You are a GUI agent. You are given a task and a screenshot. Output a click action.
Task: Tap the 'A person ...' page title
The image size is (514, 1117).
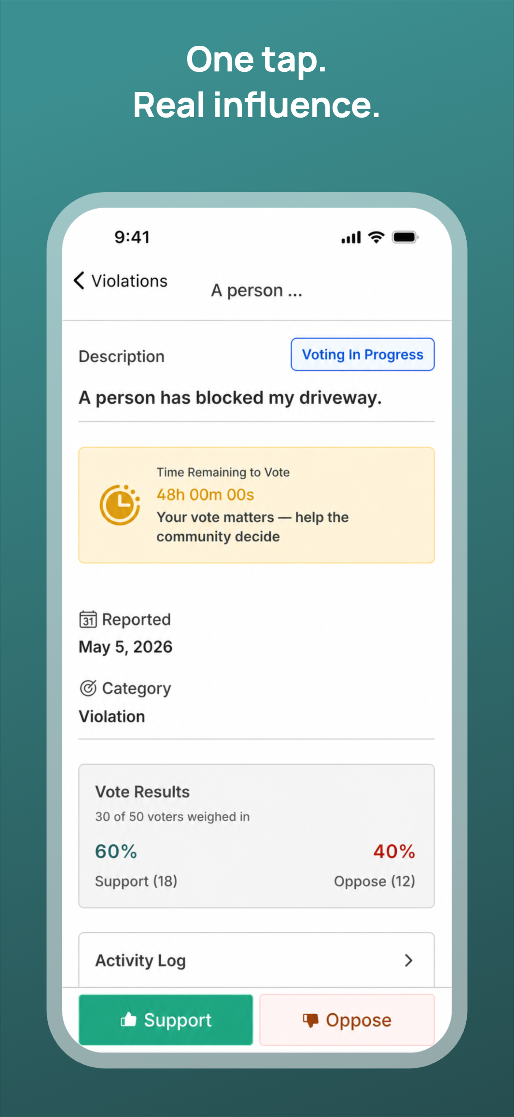point(257,290)
